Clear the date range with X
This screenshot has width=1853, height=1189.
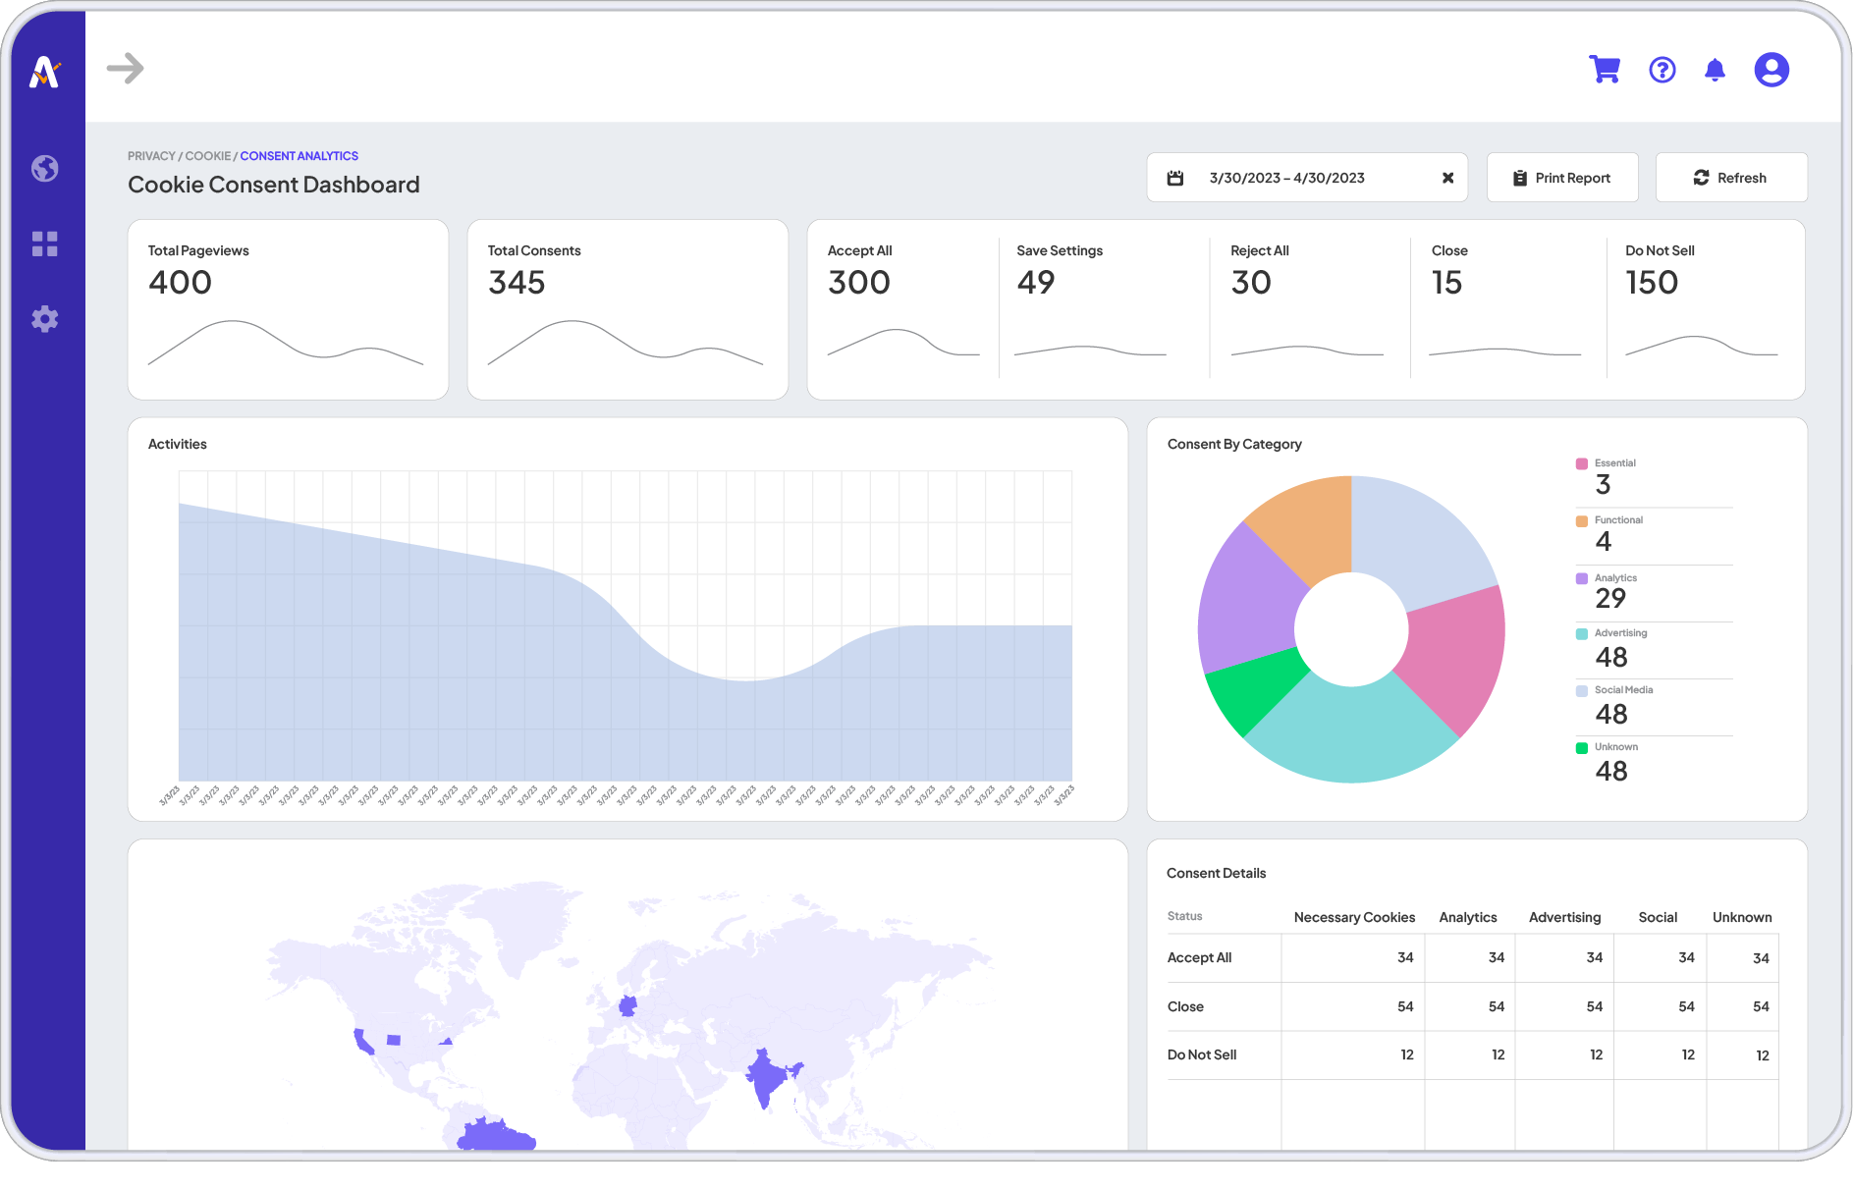[x=1447, y=178]
